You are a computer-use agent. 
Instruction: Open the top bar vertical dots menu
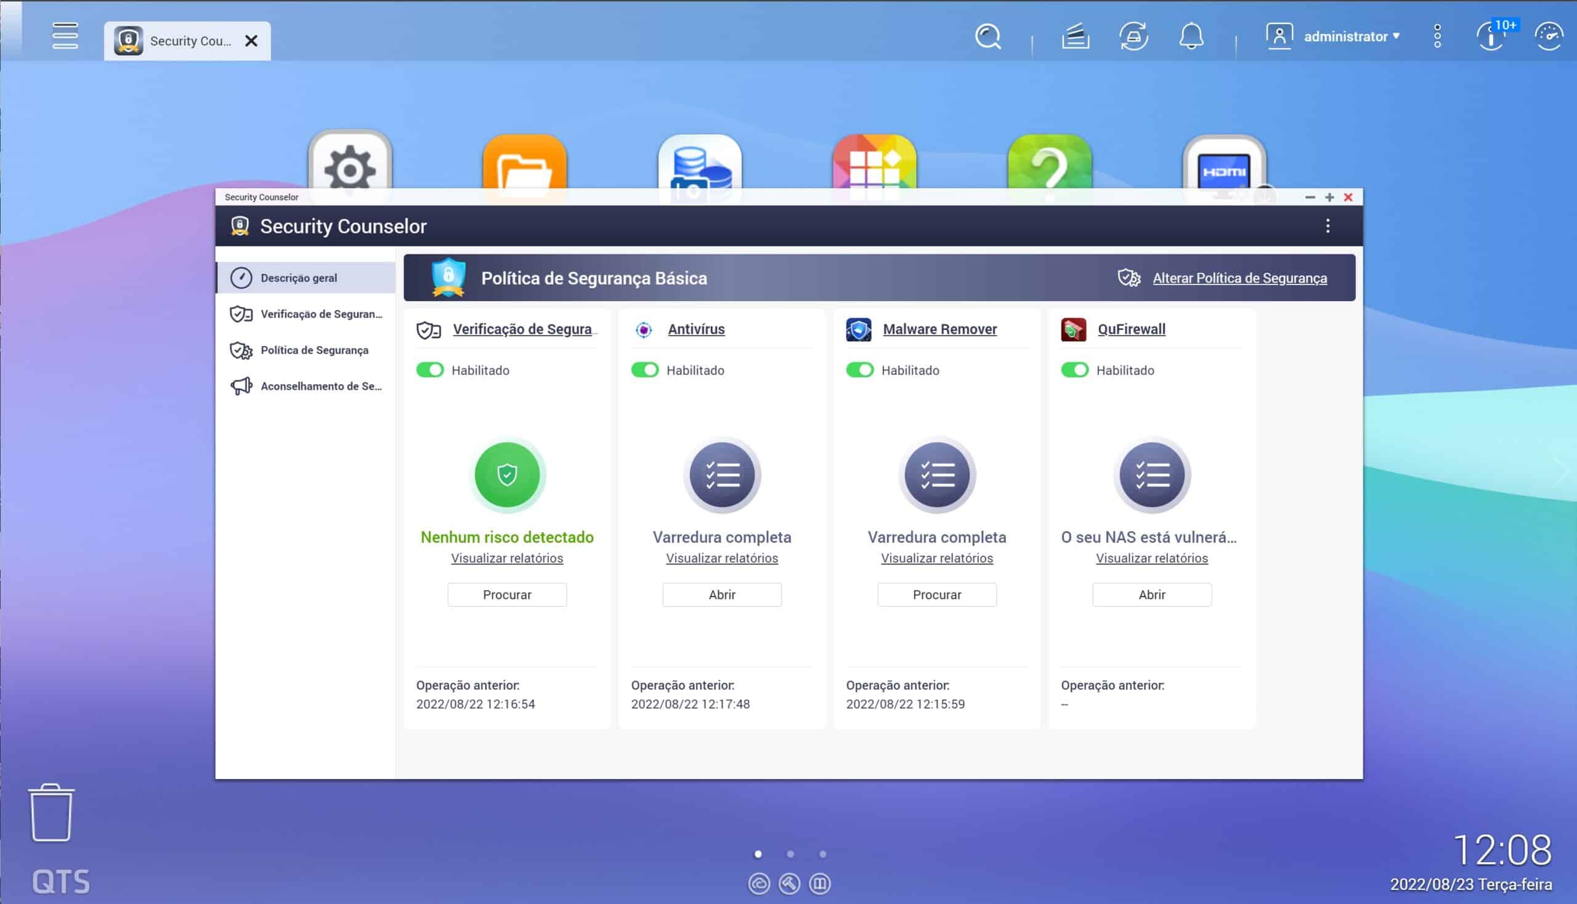point(1437,36)
